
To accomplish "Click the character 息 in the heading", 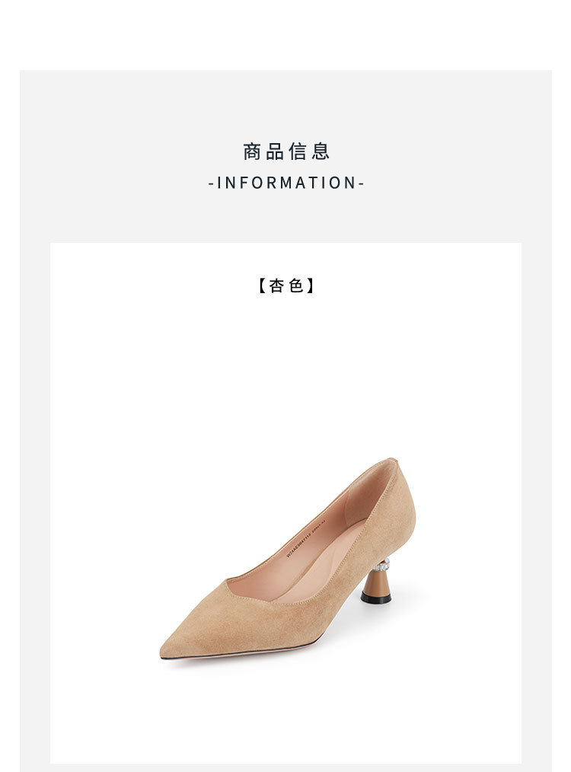I will pyautogui.click(x=320, y=152).
